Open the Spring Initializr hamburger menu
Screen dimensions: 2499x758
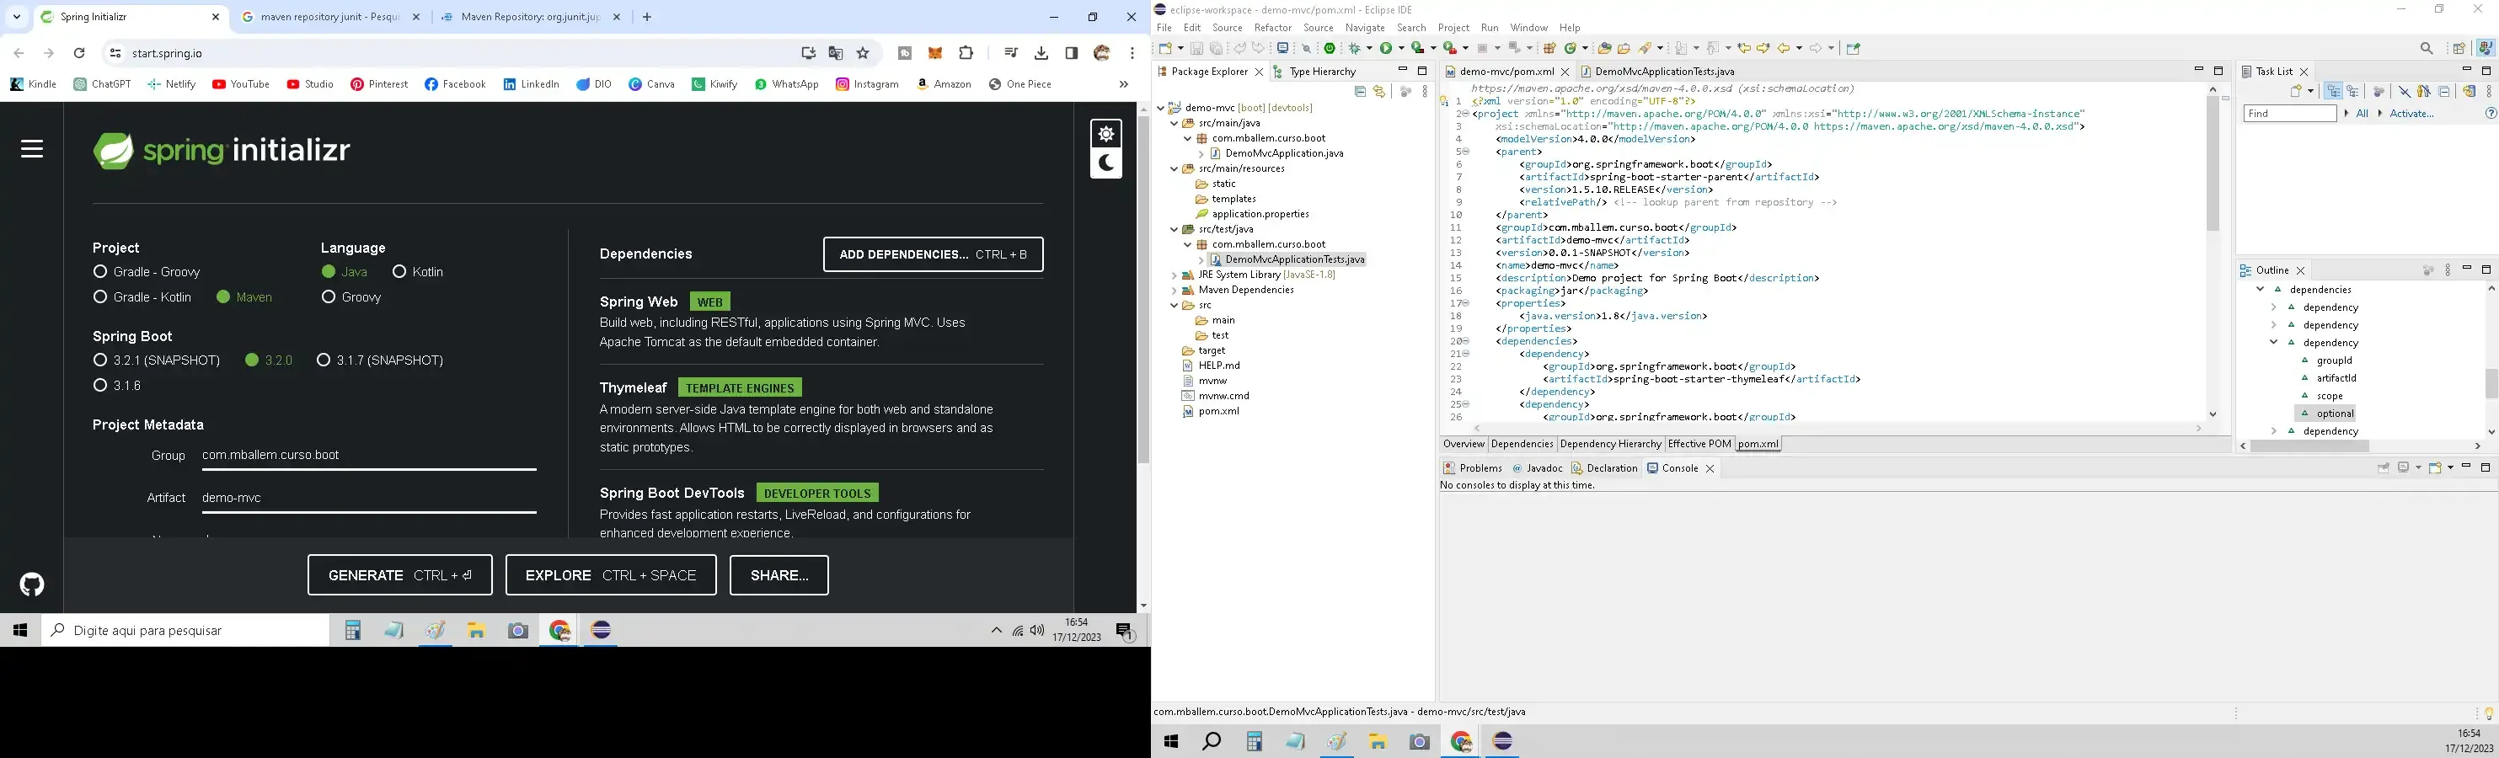pos(32,148)
